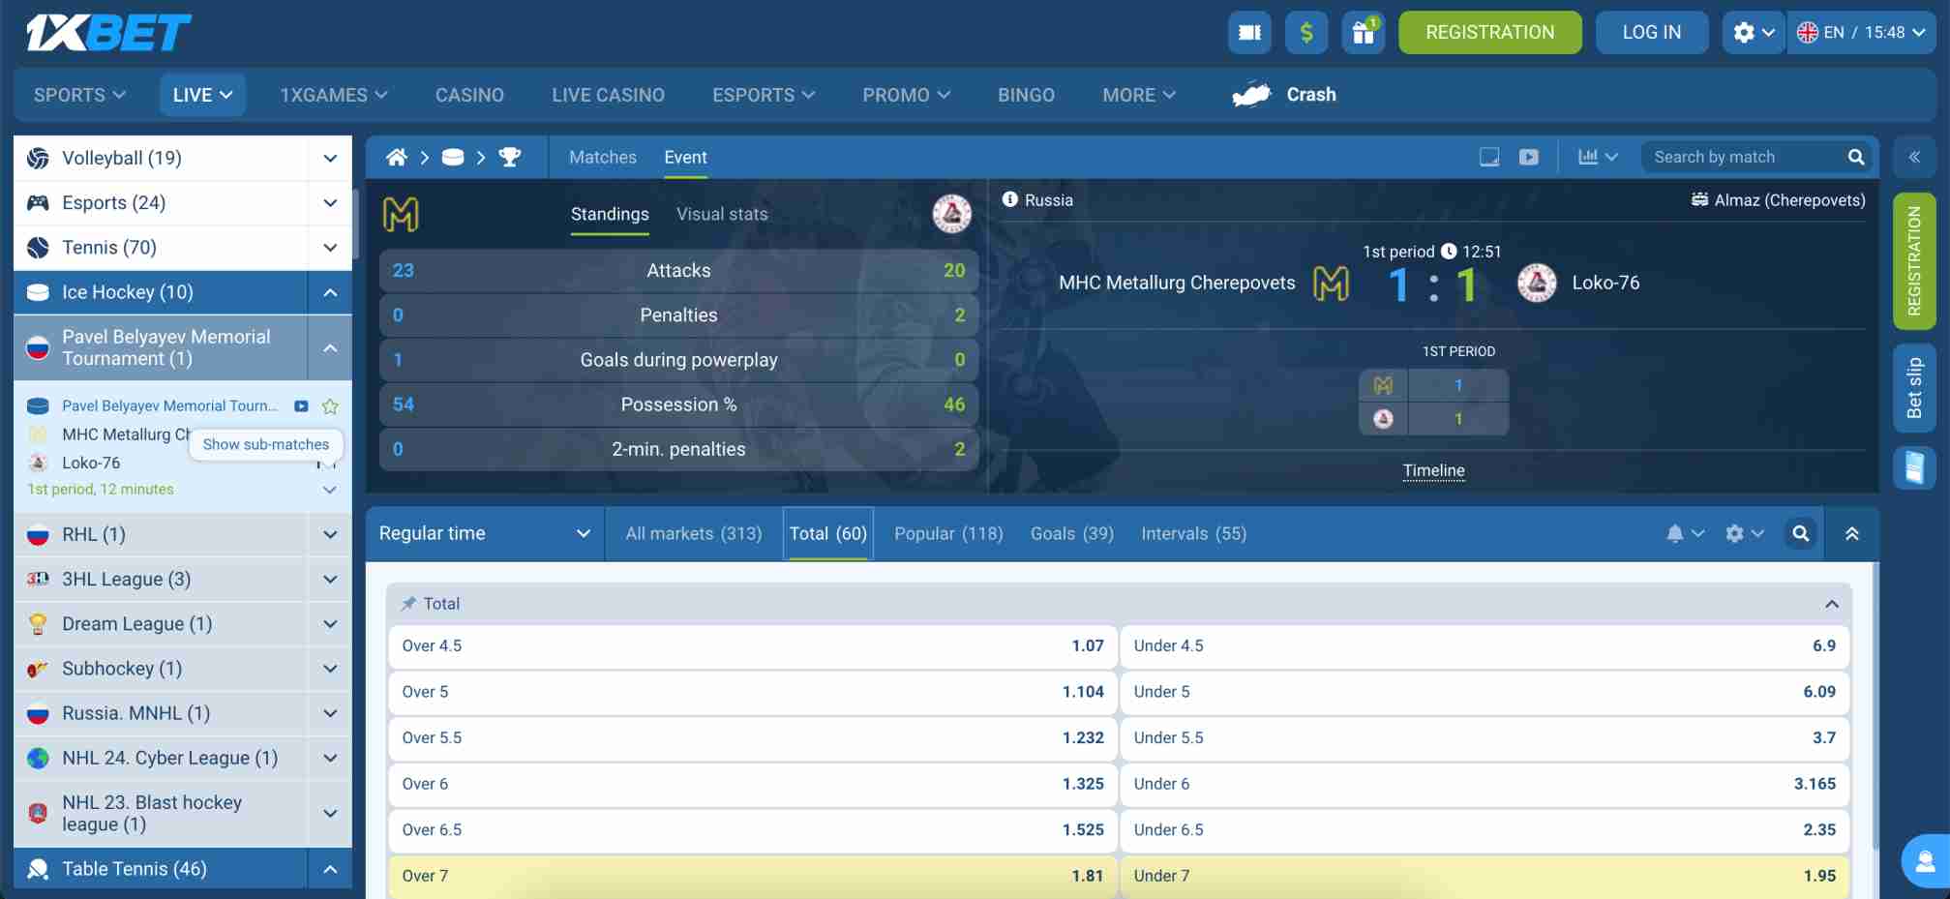Pin the Total market

tap(408, 603)
